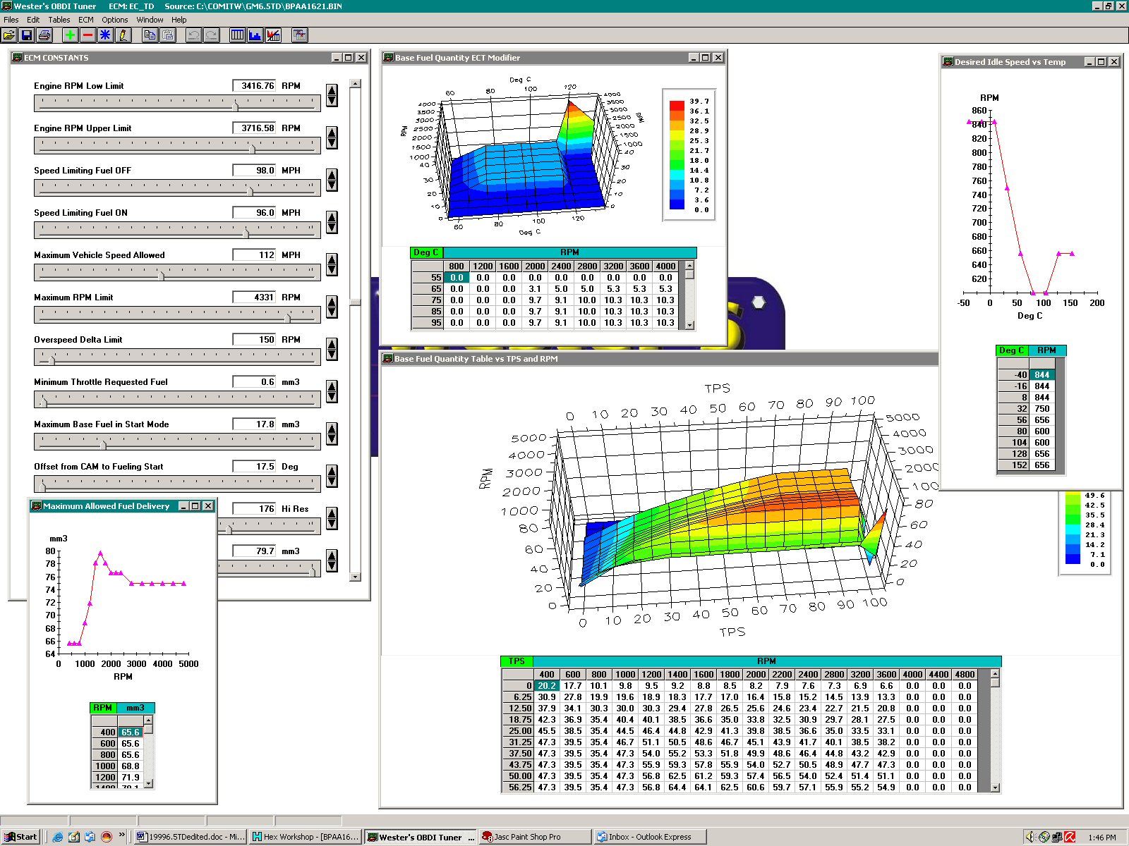Click the Windows Start button
Image resolution: width=1129 pixels, height=846 pixels.
20,837
